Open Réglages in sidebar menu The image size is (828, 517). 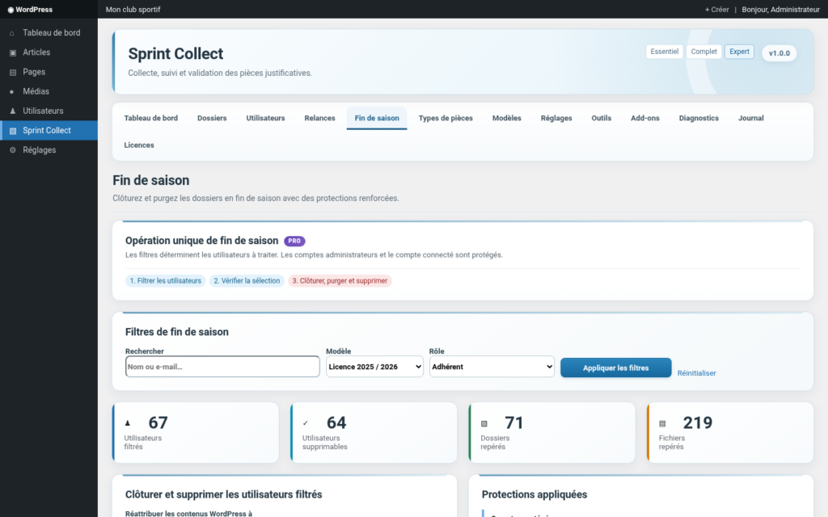click(49, 149)
